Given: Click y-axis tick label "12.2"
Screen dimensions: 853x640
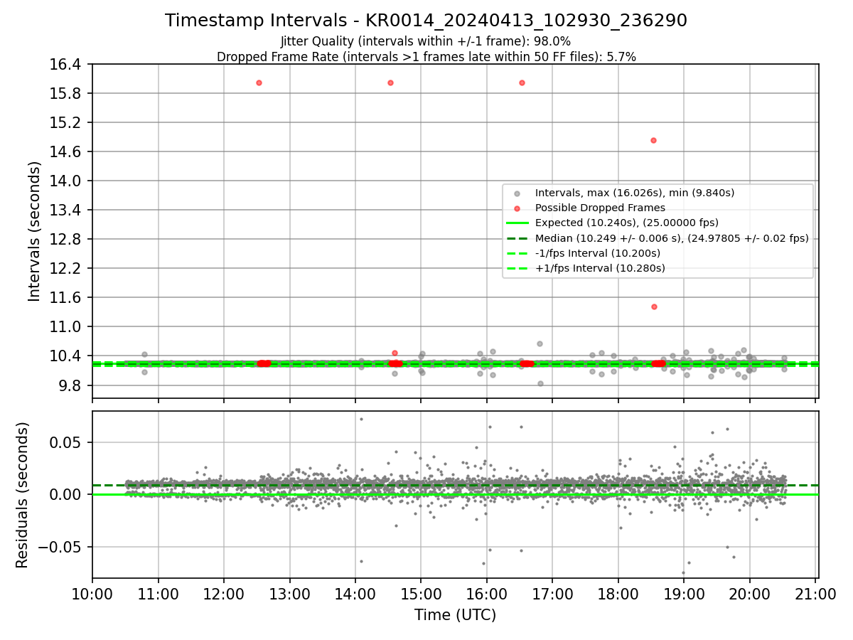Looking at the screenshot, I should pos(67,269).
